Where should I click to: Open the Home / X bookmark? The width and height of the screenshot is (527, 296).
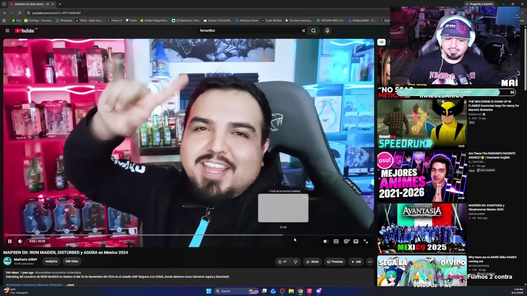point(114,21)
